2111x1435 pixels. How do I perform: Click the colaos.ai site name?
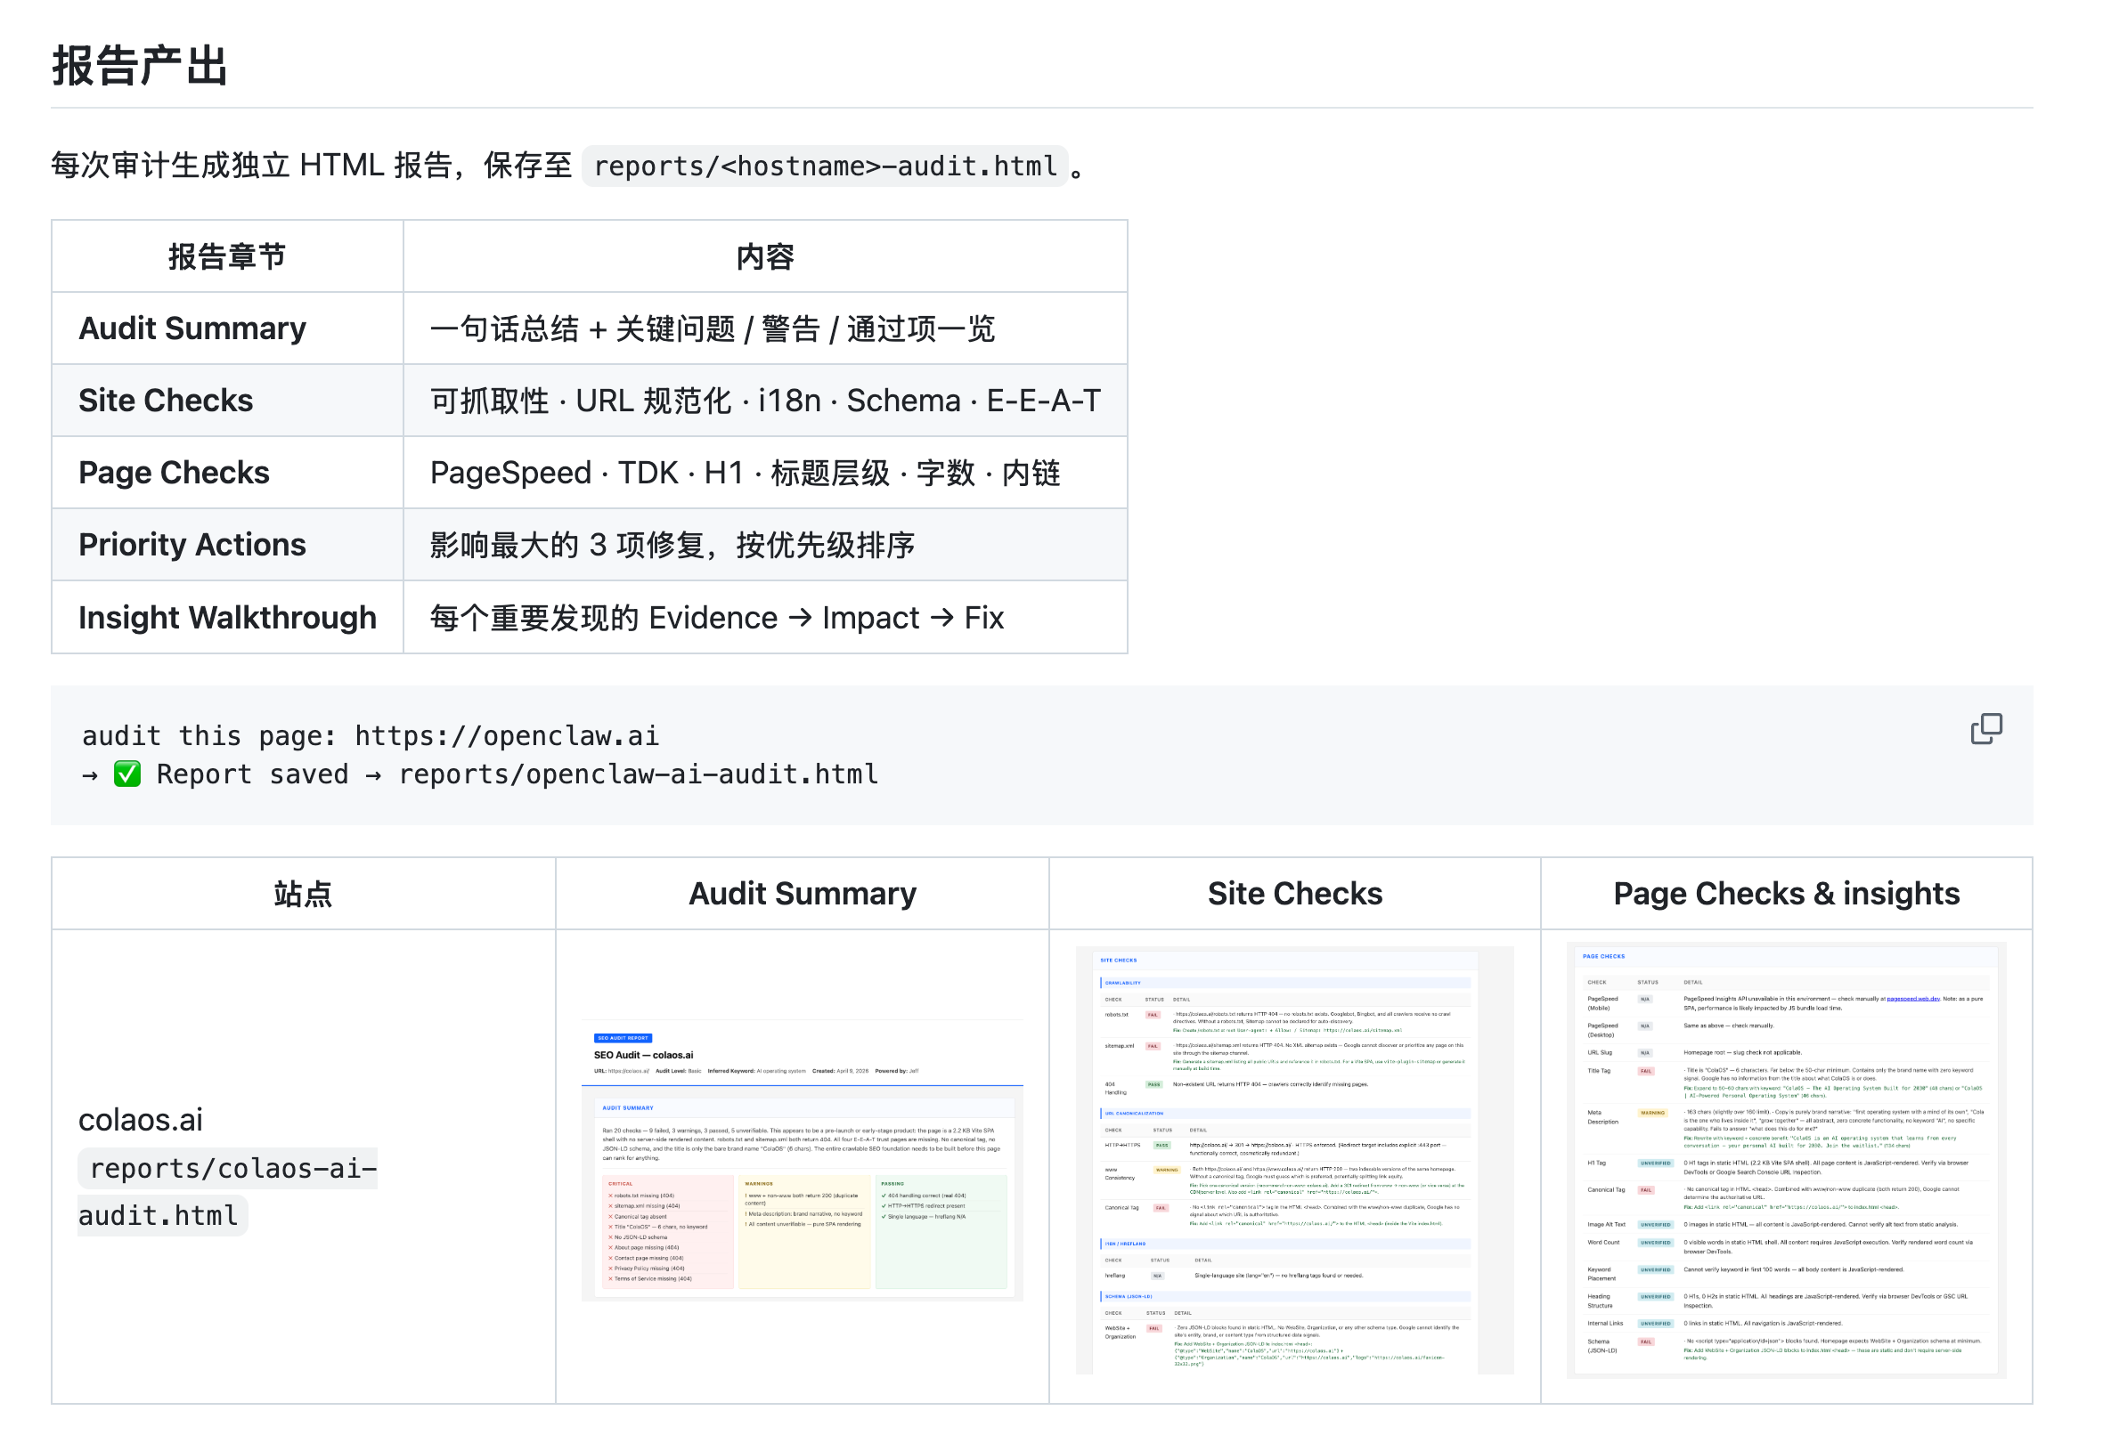[x=141, y=1119]
